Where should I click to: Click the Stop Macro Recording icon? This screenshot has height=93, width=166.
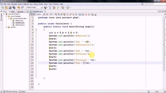coord(89,14)
